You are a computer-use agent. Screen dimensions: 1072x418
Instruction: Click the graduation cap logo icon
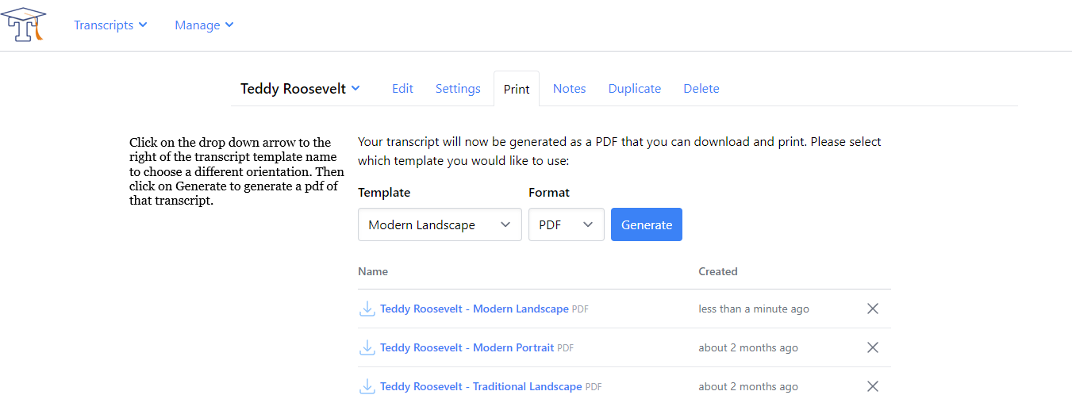[x=23, y=25]
